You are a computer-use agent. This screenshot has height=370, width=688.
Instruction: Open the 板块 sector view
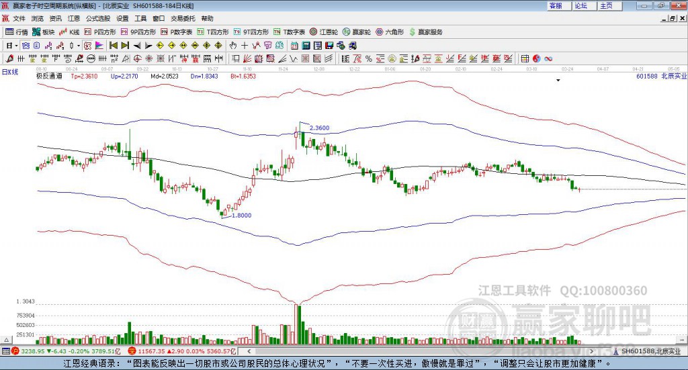(44, 32)
